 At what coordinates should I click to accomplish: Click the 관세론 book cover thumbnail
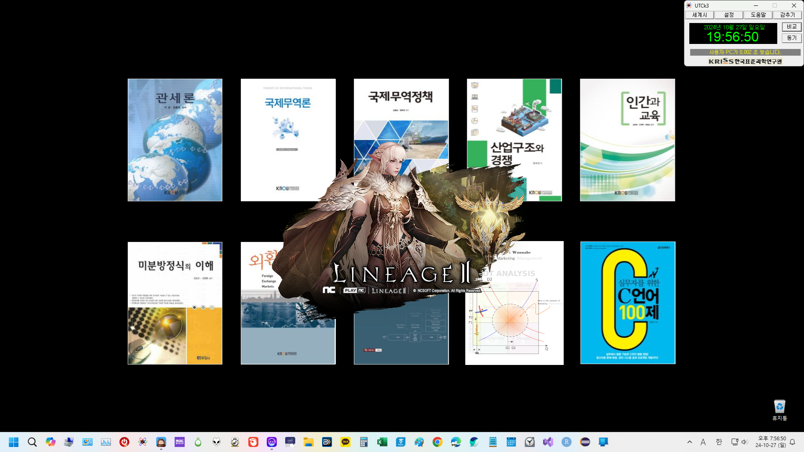175,140
